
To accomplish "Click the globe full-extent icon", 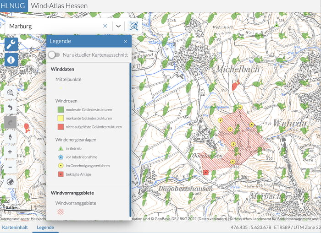I will coord(10,182).
